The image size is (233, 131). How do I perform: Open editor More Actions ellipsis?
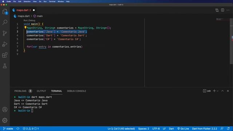click(228, 10)
